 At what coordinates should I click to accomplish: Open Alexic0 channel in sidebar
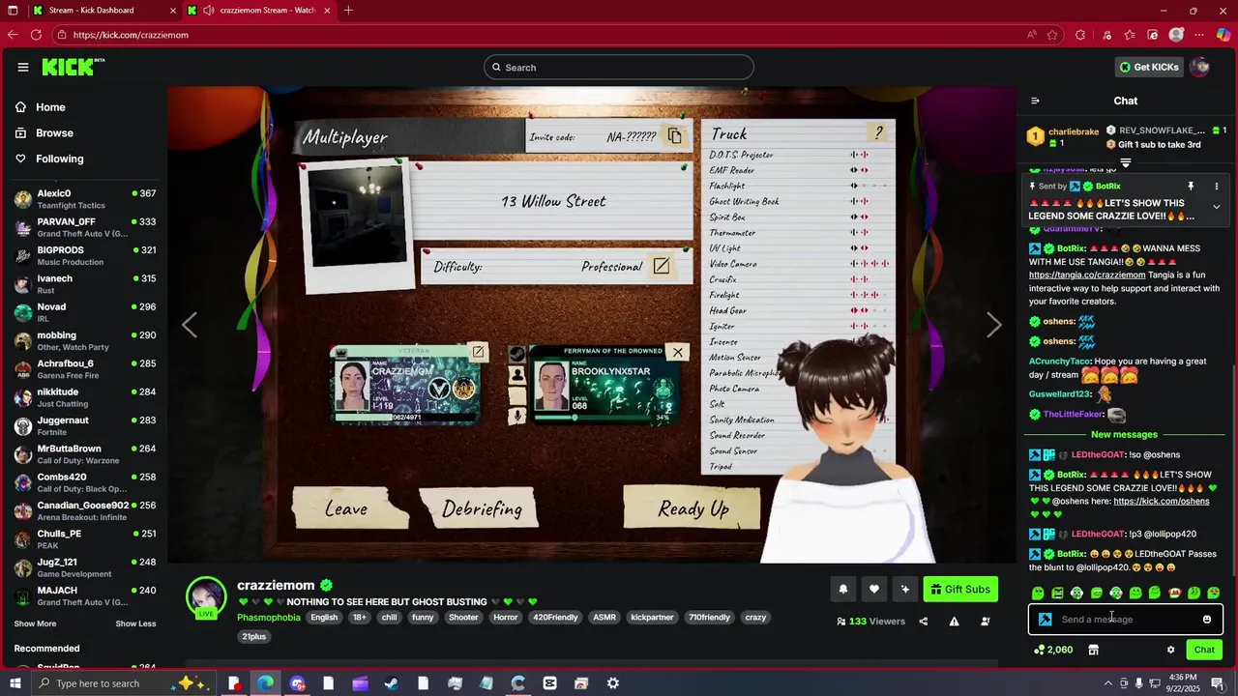click(x=85, y=199)
